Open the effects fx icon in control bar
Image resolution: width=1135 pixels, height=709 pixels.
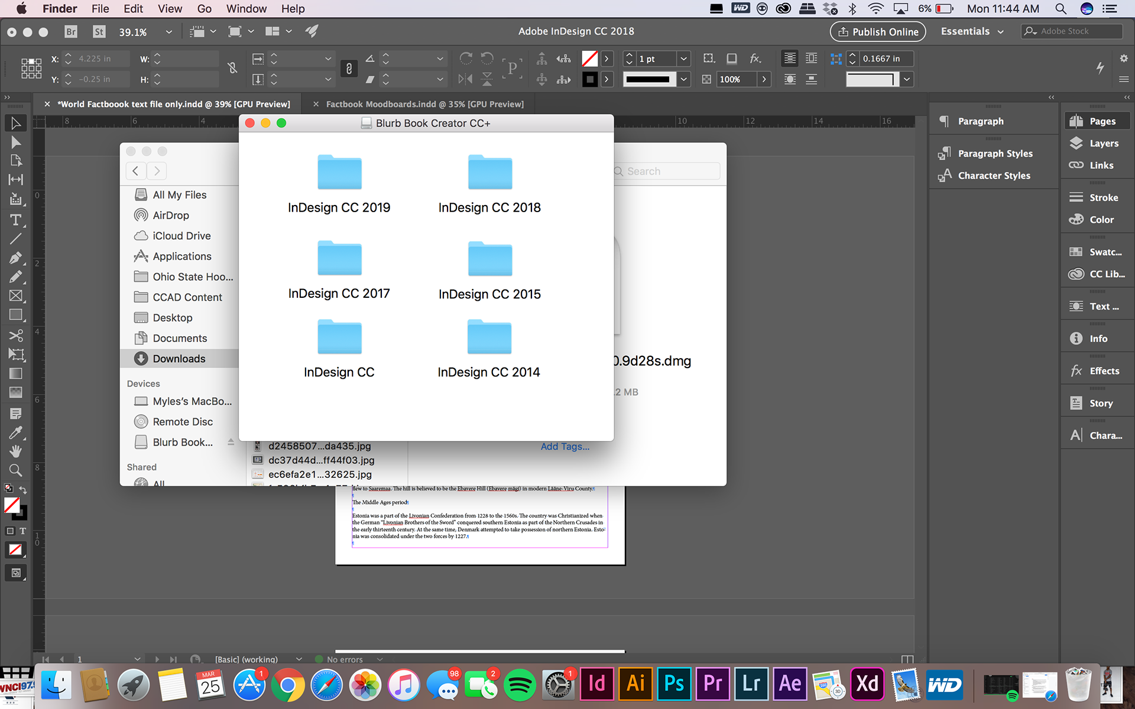pos(755,58)
